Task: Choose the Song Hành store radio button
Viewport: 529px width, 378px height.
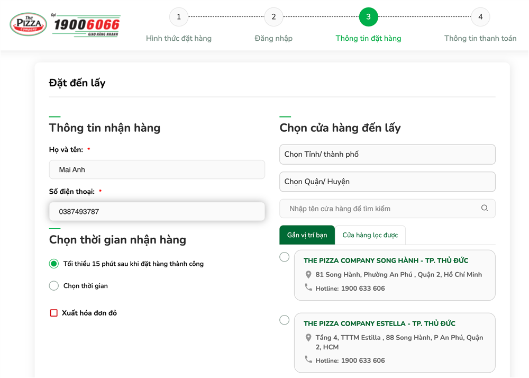Action: click(285, 257)
